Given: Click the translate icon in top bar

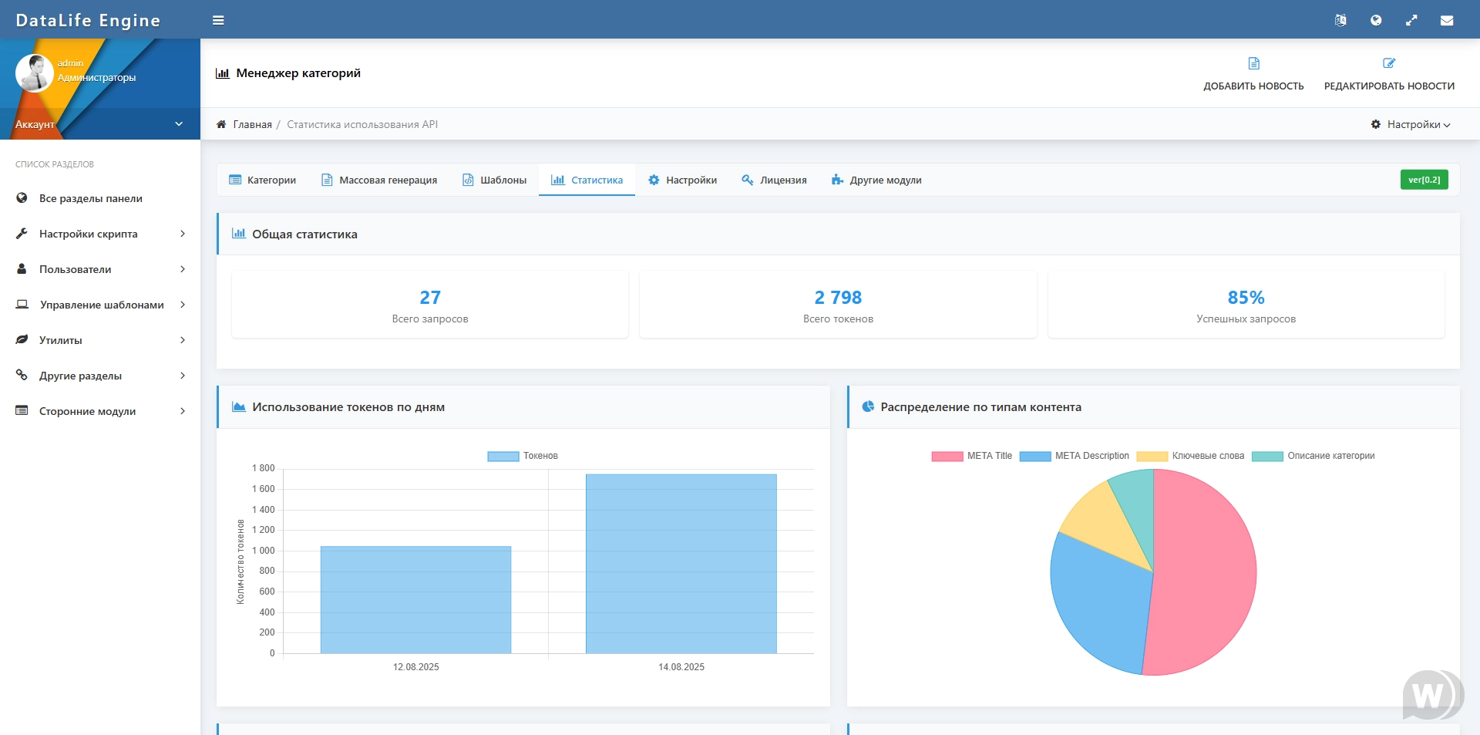Looking at the screenshot, I should [1340, 21].
